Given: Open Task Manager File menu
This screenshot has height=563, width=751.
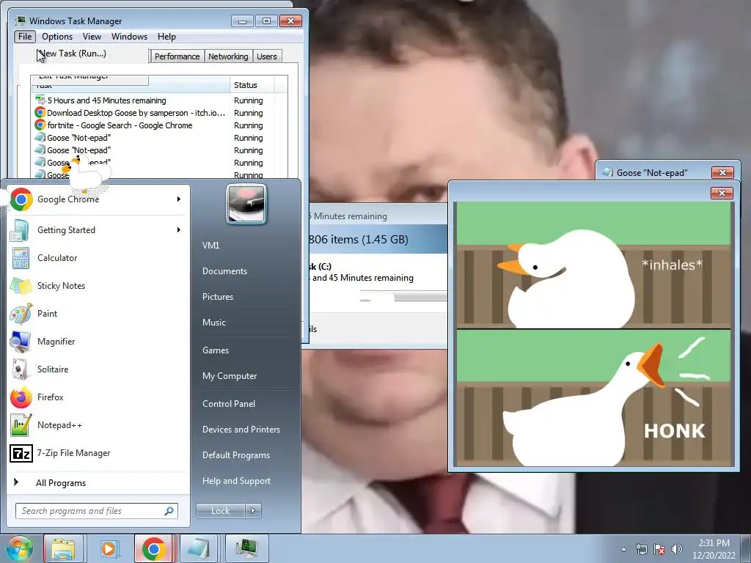Looking at the screenshot, I should coord(25,37).
